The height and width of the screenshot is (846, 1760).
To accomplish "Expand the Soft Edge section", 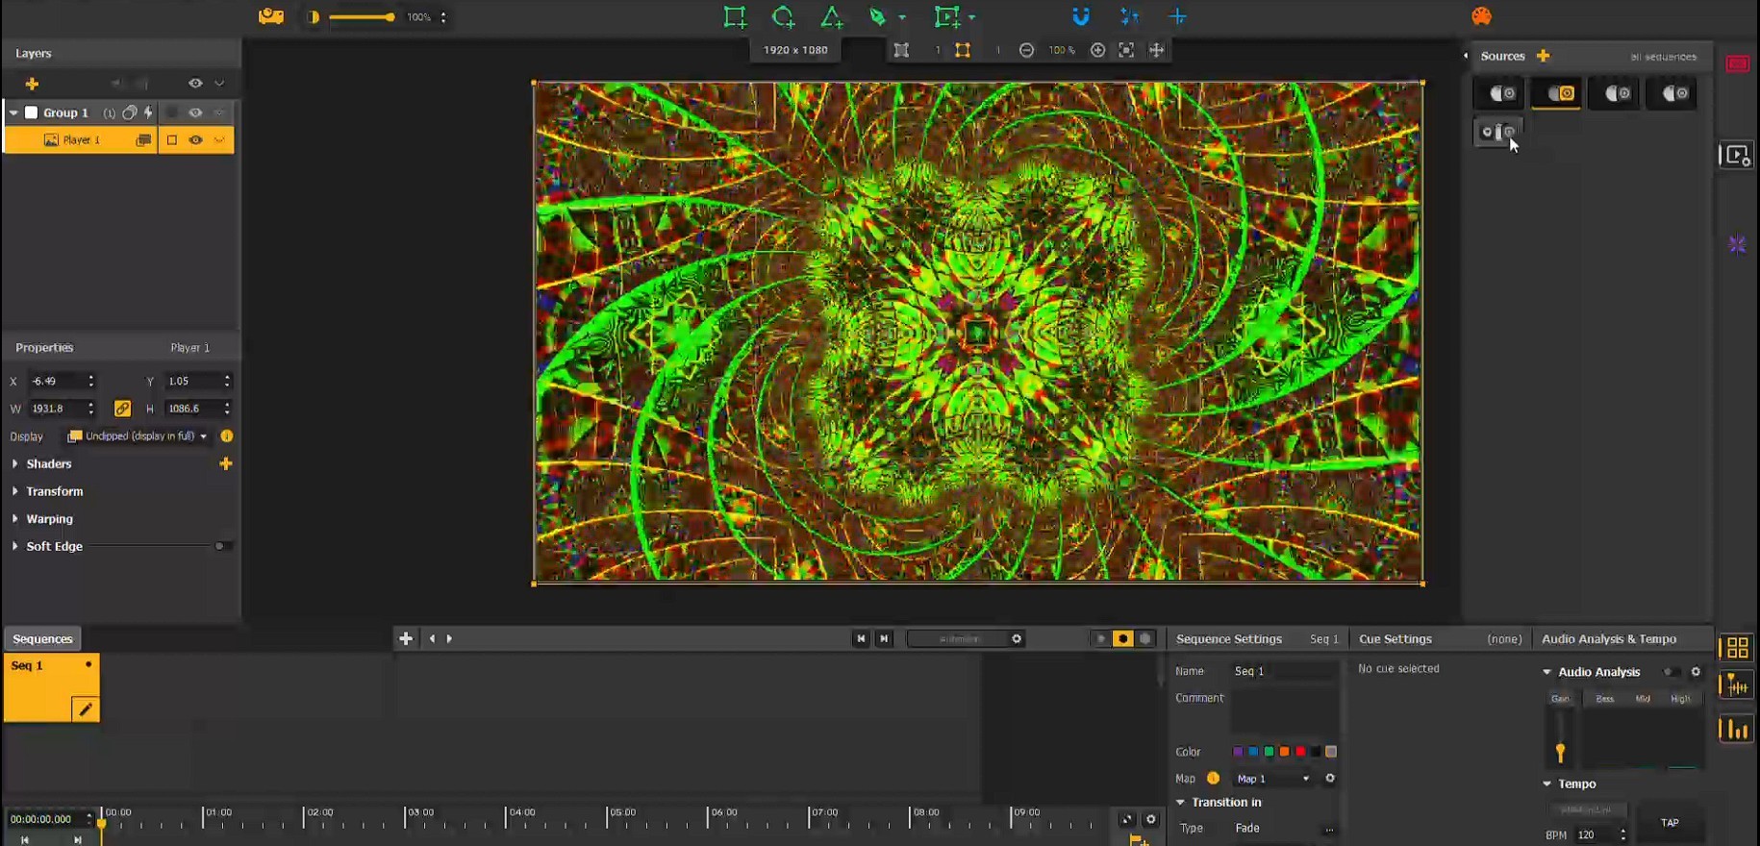I will [x=14, y=546].
